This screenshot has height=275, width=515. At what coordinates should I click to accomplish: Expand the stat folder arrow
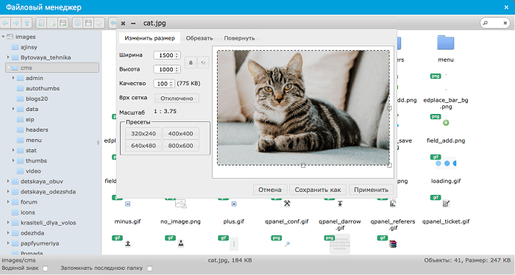click(13, 150)
